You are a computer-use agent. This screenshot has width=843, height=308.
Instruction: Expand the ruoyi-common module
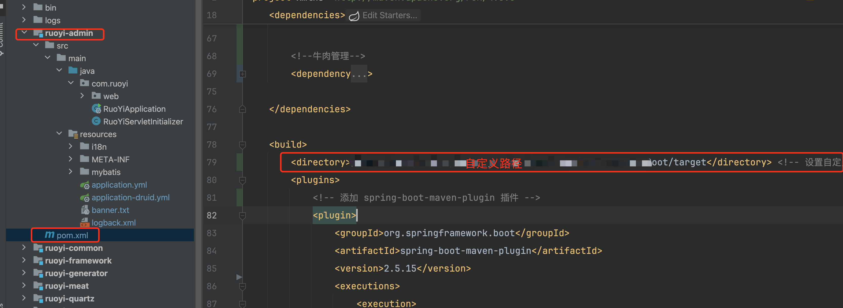point(24,248)
